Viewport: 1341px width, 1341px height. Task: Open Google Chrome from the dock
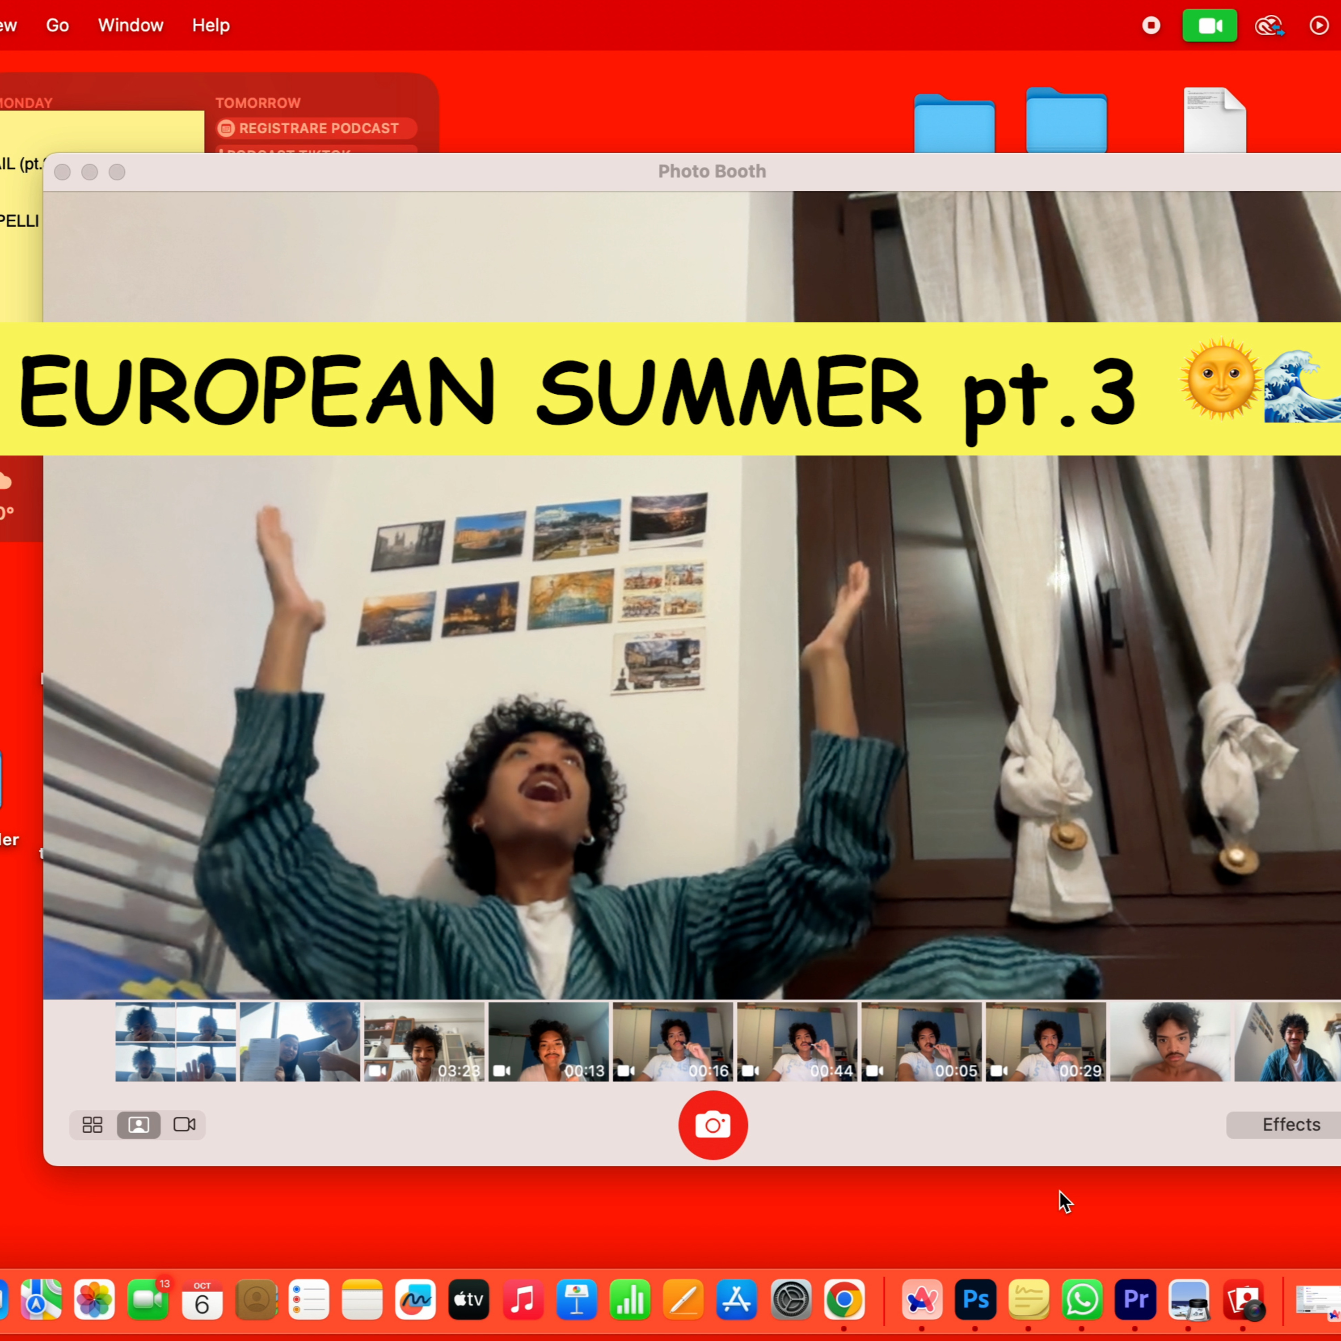pyautogui.click(x=844, y=1299)
